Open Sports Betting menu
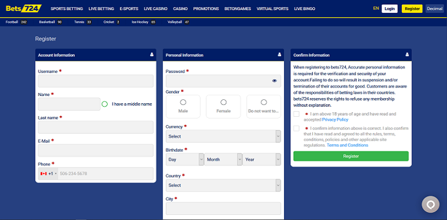 (67, 9)
